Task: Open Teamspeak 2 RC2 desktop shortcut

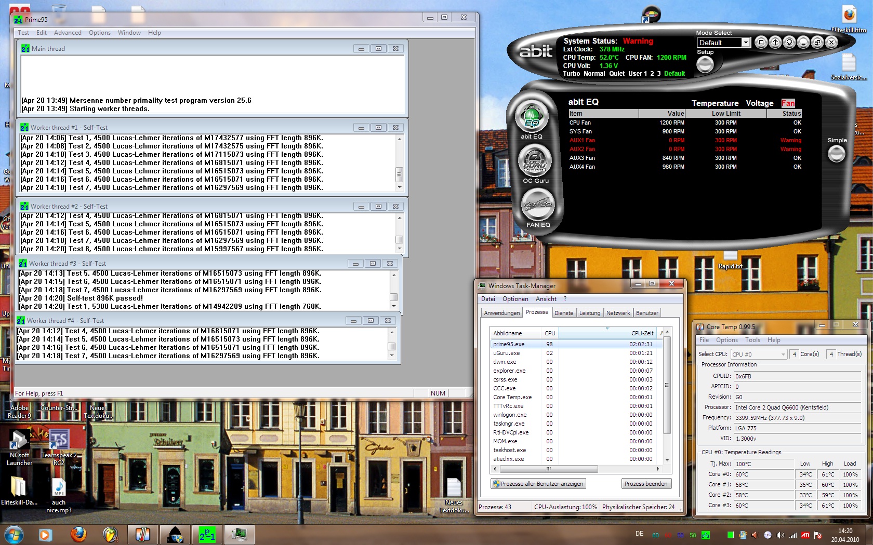Action: (59, 447)
